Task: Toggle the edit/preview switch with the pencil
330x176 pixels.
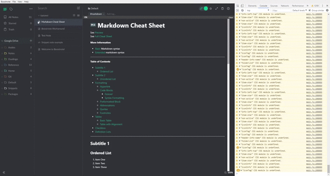Action: coord(203,8)
